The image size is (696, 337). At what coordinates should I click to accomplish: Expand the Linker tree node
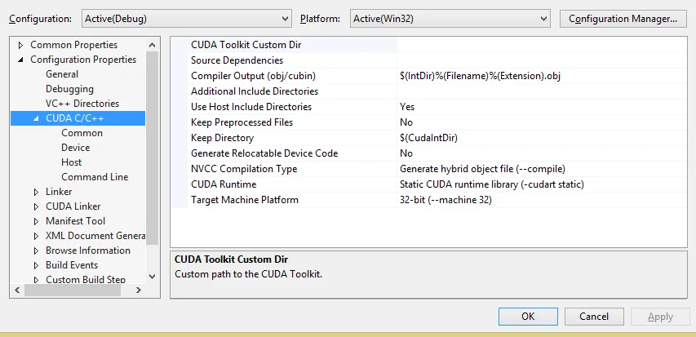point(37,192)
